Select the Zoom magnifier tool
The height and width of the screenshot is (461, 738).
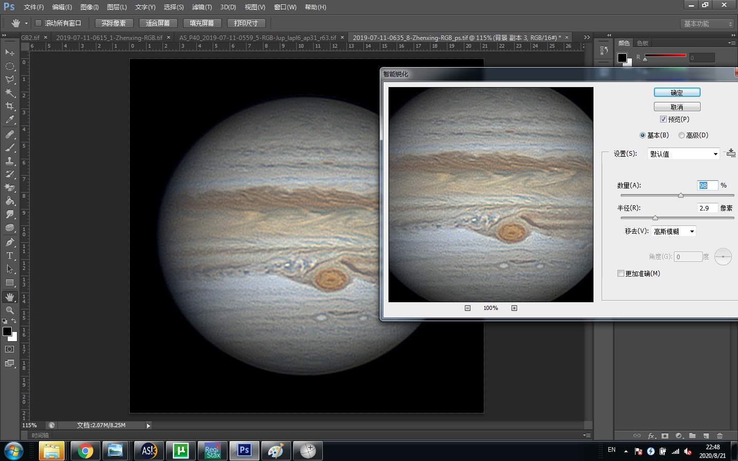(x=10, y=310)
